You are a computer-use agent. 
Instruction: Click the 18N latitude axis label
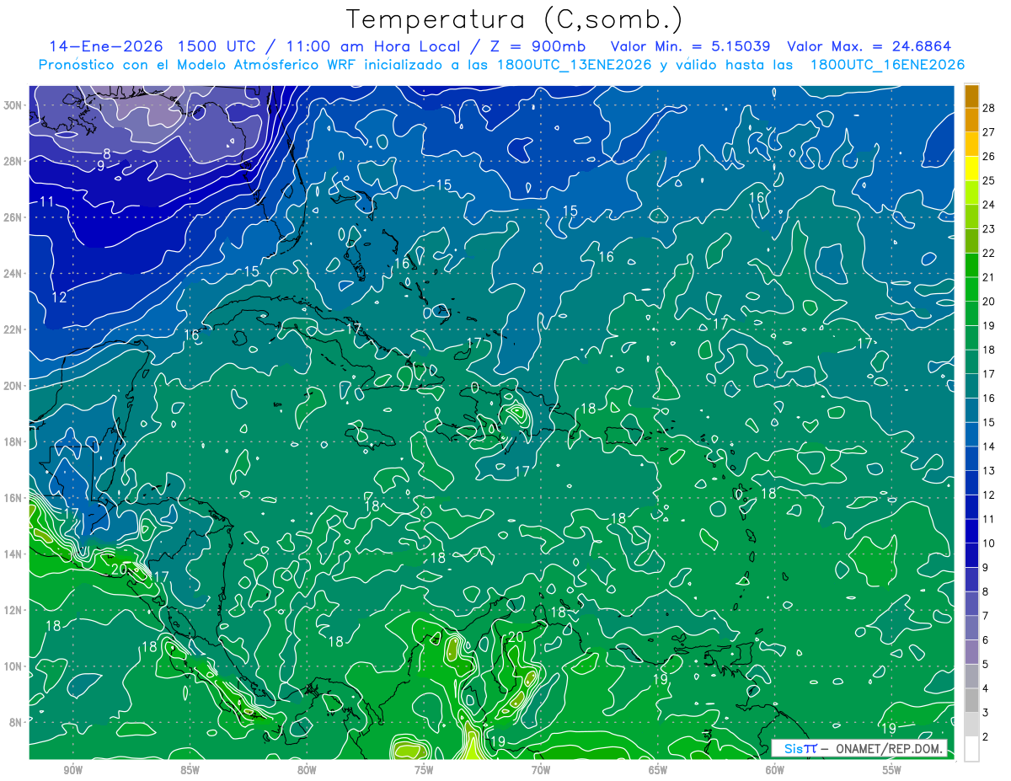tap(13, 441)
